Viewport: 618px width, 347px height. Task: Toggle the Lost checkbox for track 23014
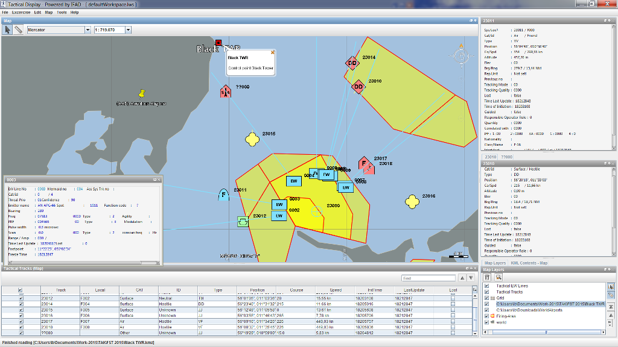click(x=453, y=304)
